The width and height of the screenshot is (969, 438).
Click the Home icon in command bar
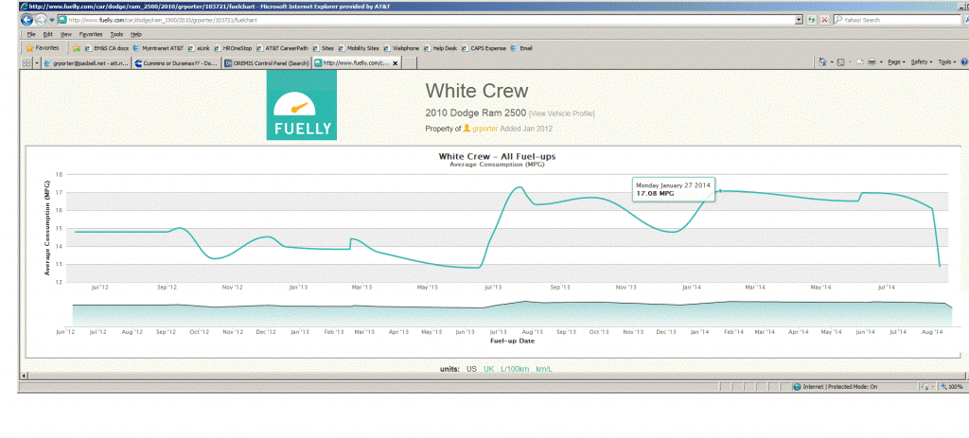point(822,62)
